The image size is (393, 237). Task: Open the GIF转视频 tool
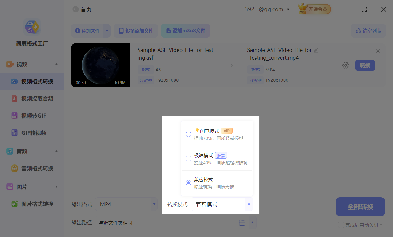click(x=14, y=133)
